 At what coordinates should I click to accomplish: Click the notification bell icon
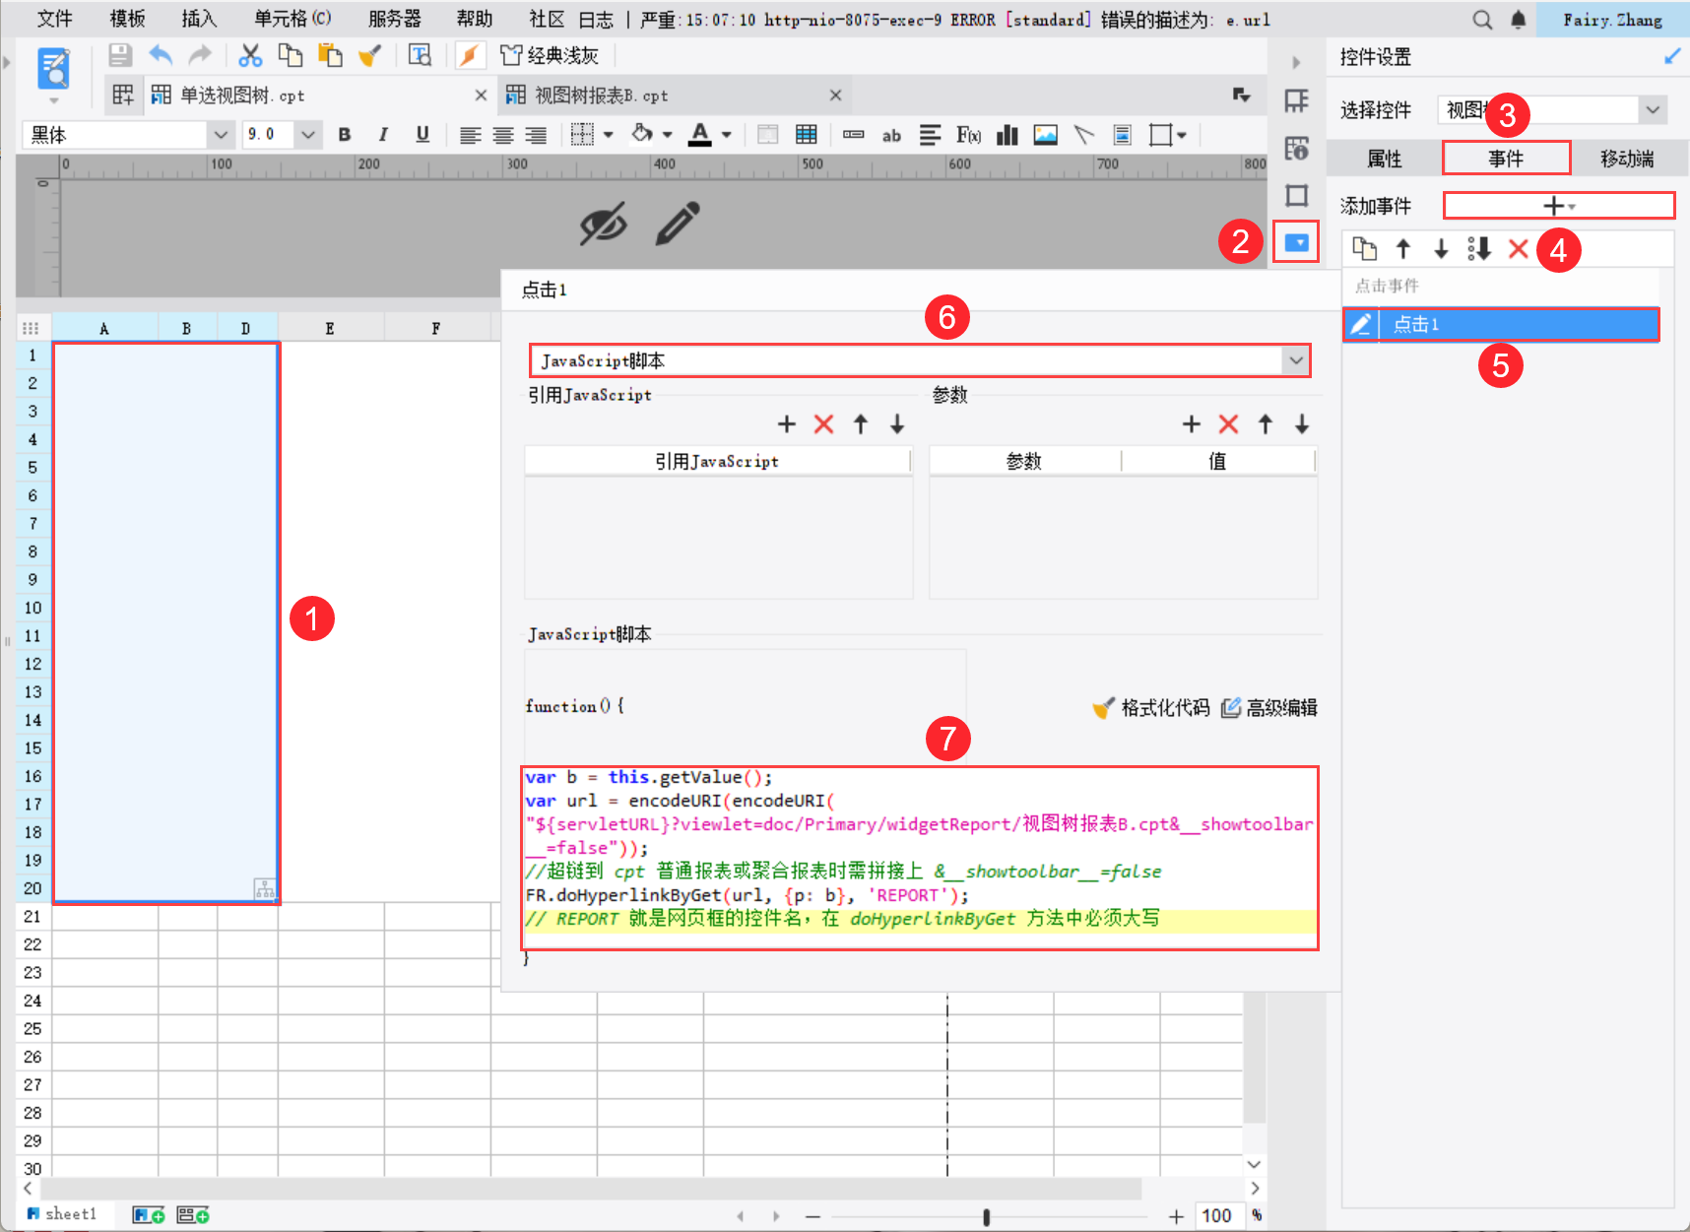(1518, 20)
